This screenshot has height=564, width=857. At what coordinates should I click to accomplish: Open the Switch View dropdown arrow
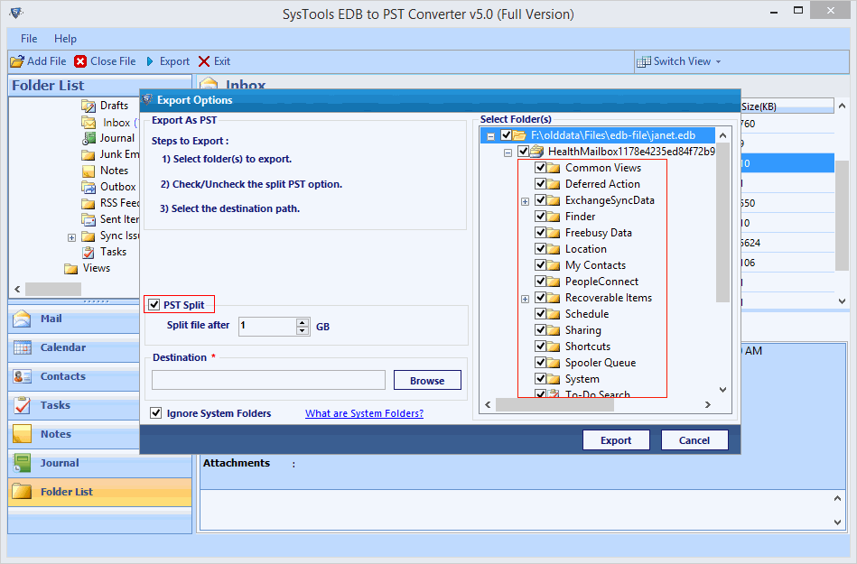click(x=718, y=61)
